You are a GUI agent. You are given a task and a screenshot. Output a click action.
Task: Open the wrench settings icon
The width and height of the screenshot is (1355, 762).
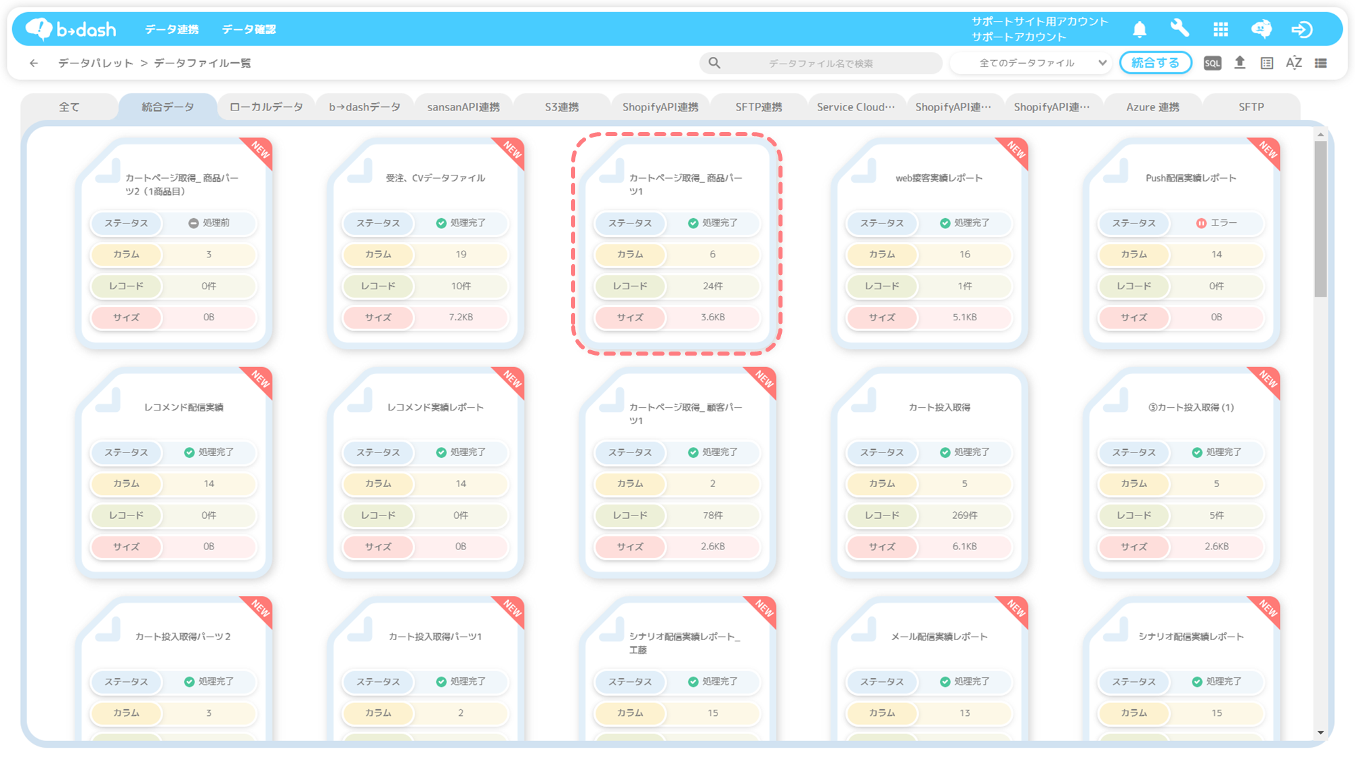coord(1180,29)
